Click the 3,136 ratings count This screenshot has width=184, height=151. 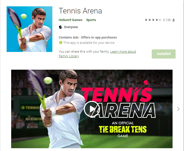point(167,20)
